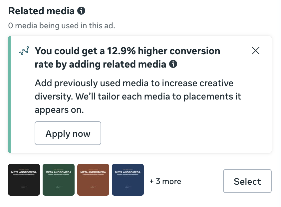Select the rust-orange Meta Andromeda thumbnail

93,180
